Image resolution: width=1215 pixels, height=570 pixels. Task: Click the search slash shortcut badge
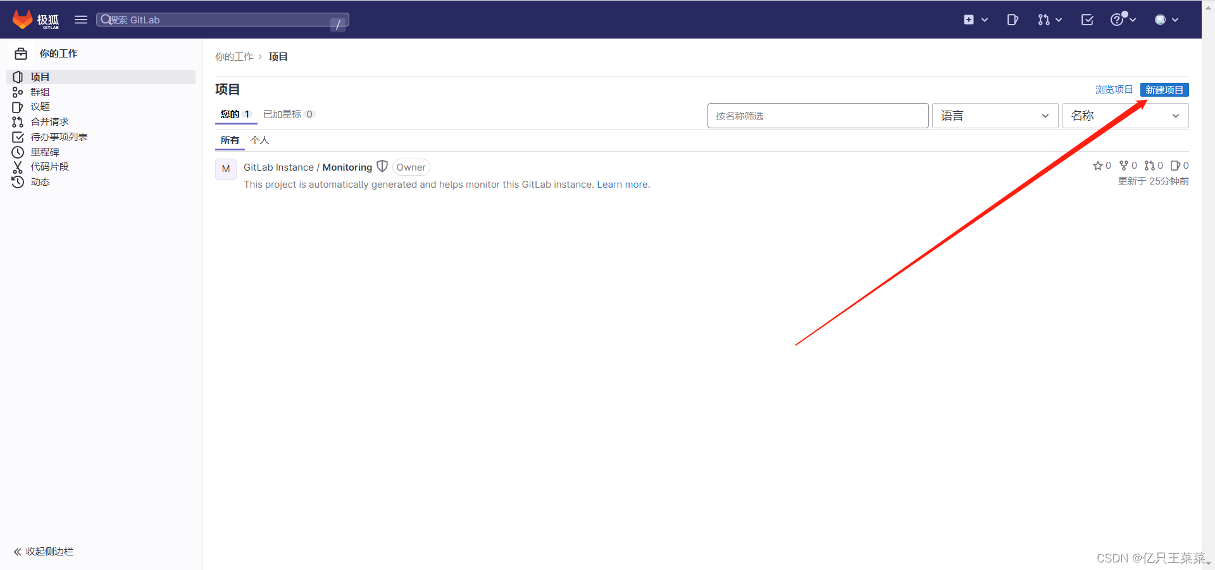338,24
